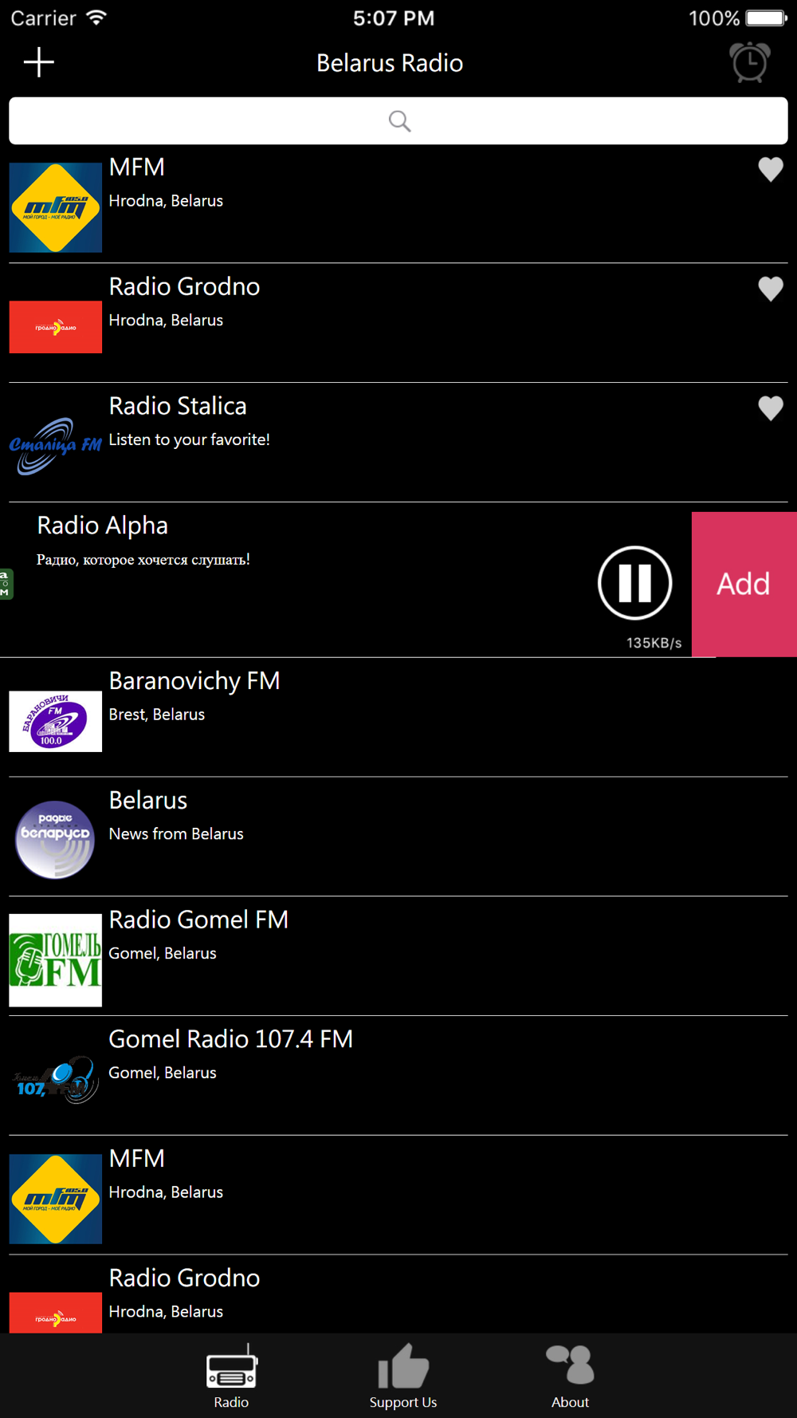Select the Stalica FM blue logo

point(56,446)
